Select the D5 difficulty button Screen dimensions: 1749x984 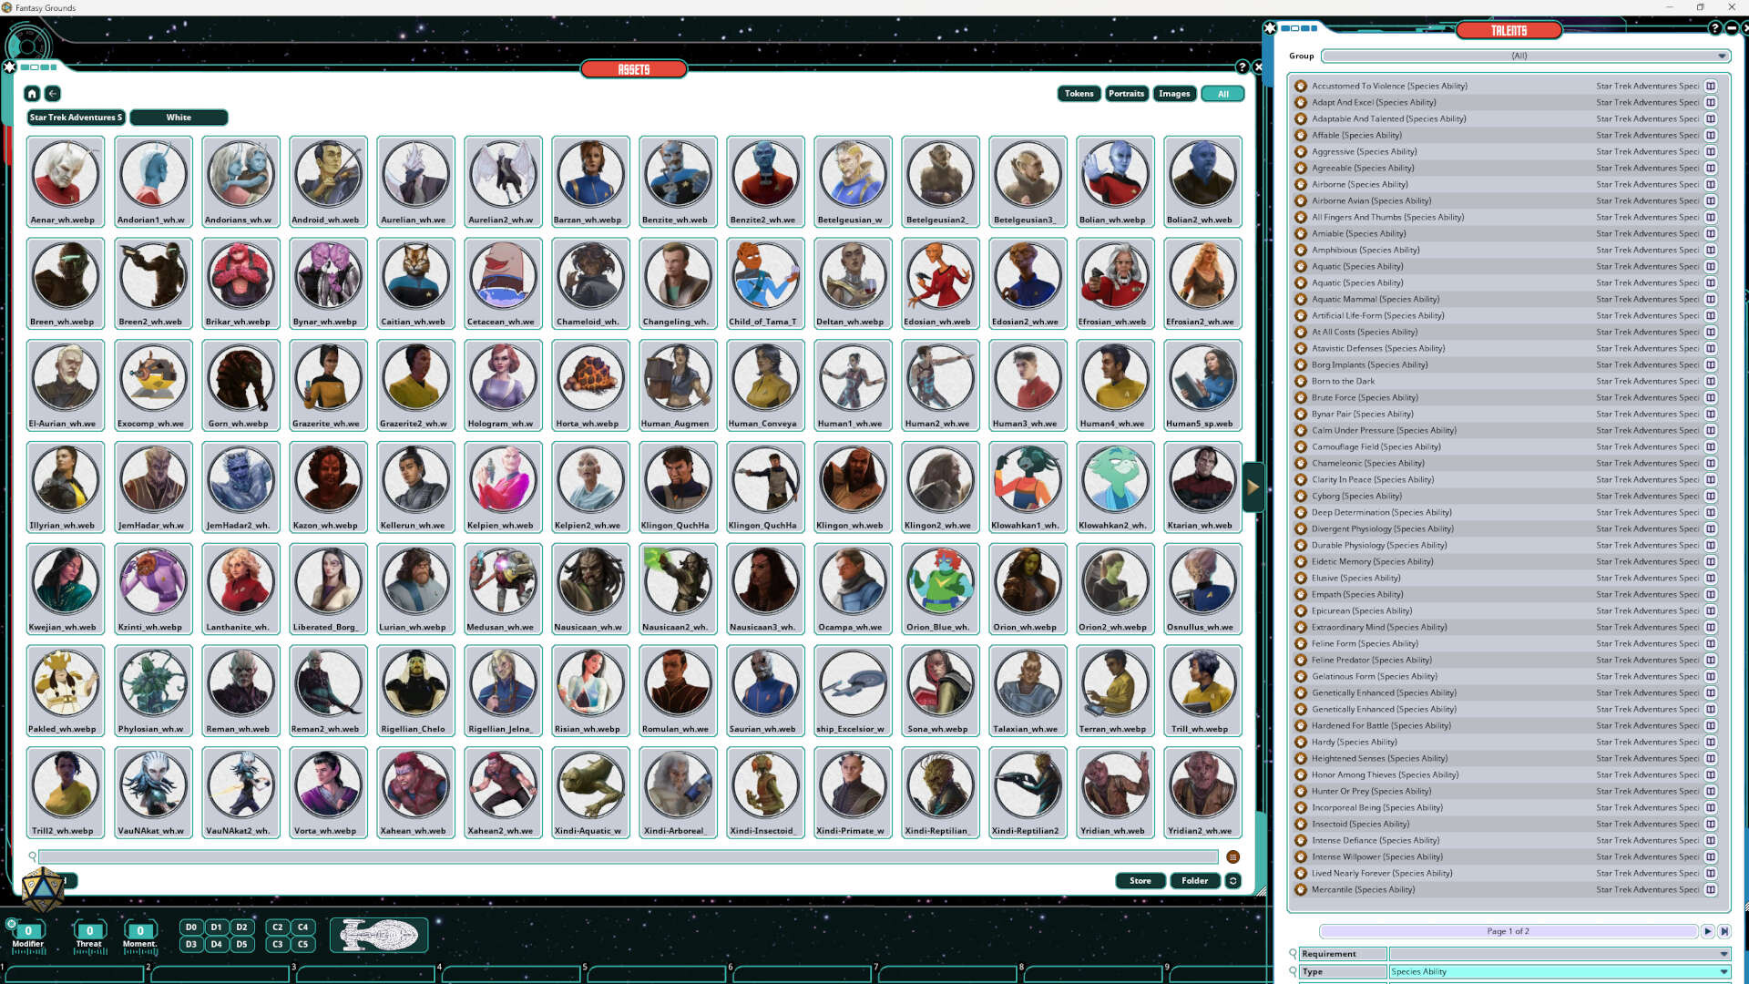[x=241, y=945]
